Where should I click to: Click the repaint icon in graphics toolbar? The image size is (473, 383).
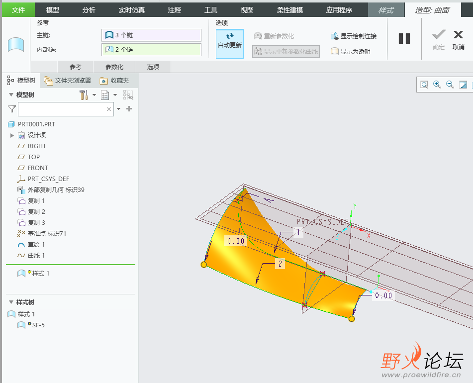coord(463,85)
